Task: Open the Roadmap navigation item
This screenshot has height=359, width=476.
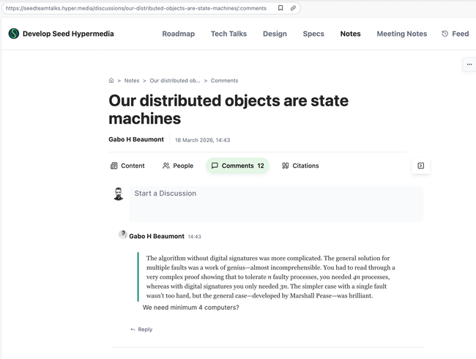Action: pos(178,34)
